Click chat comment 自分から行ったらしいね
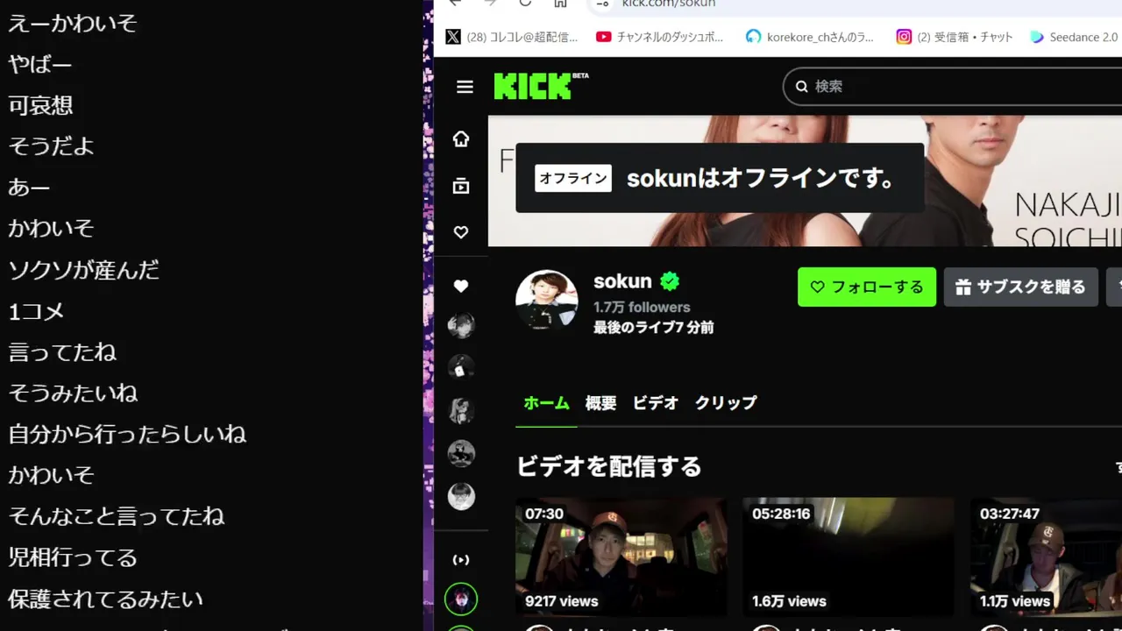 (x=127, y=434)
